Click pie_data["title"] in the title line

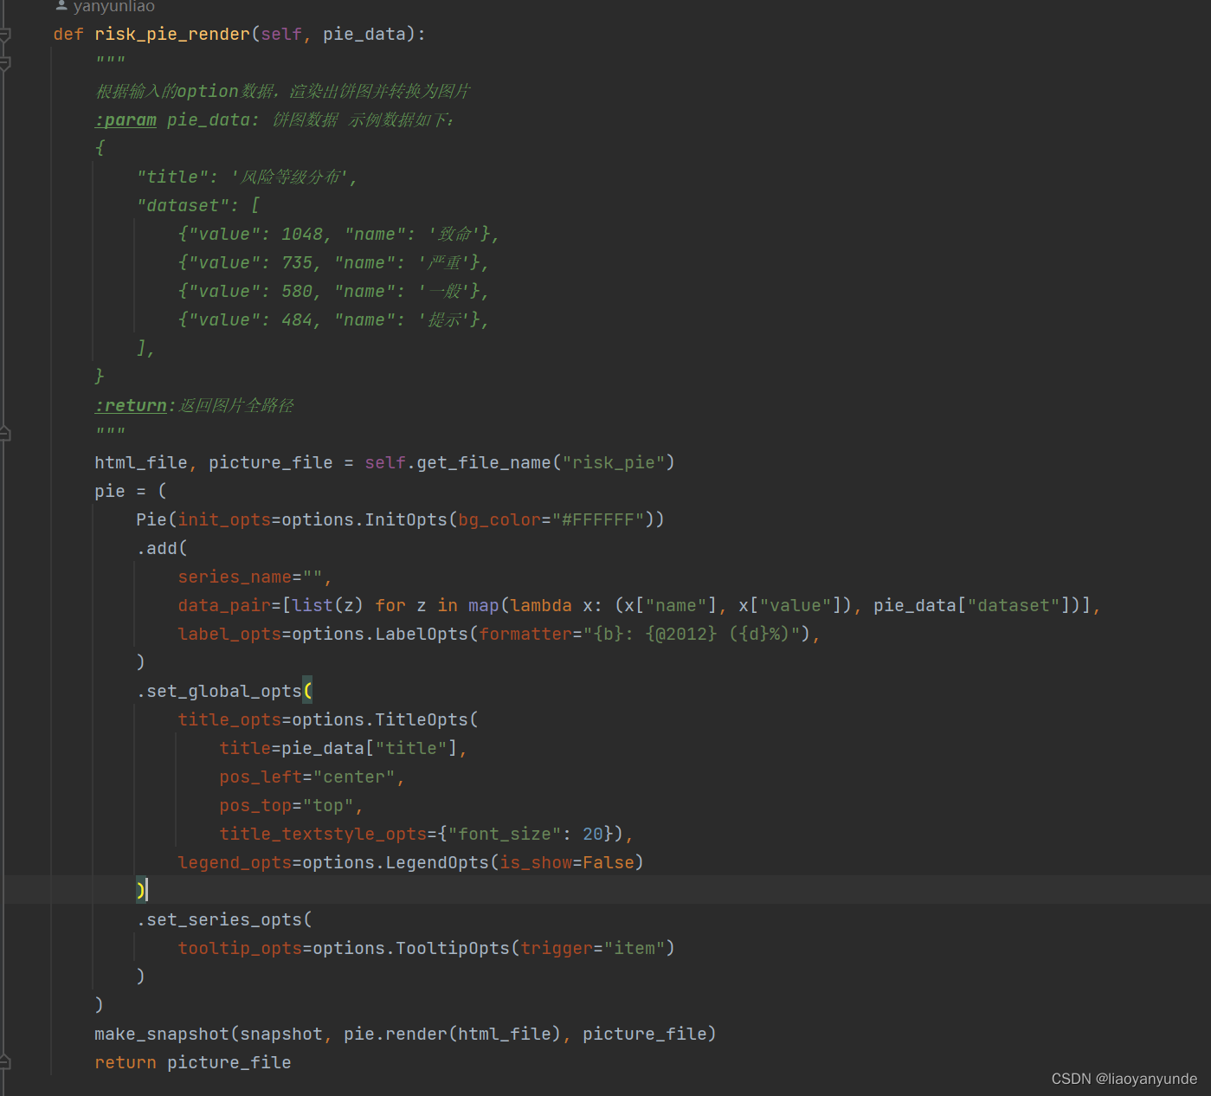pos(370,749)
